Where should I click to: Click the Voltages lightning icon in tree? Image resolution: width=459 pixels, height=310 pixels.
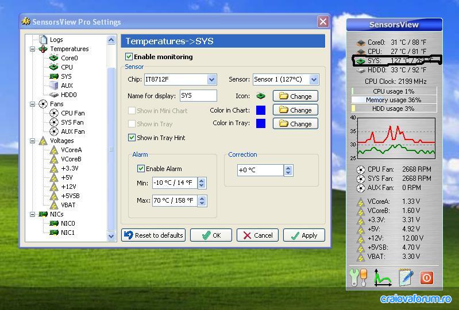[x=43, y=141]
